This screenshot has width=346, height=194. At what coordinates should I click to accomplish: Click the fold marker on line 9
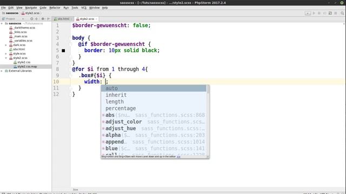coord(71,75)
